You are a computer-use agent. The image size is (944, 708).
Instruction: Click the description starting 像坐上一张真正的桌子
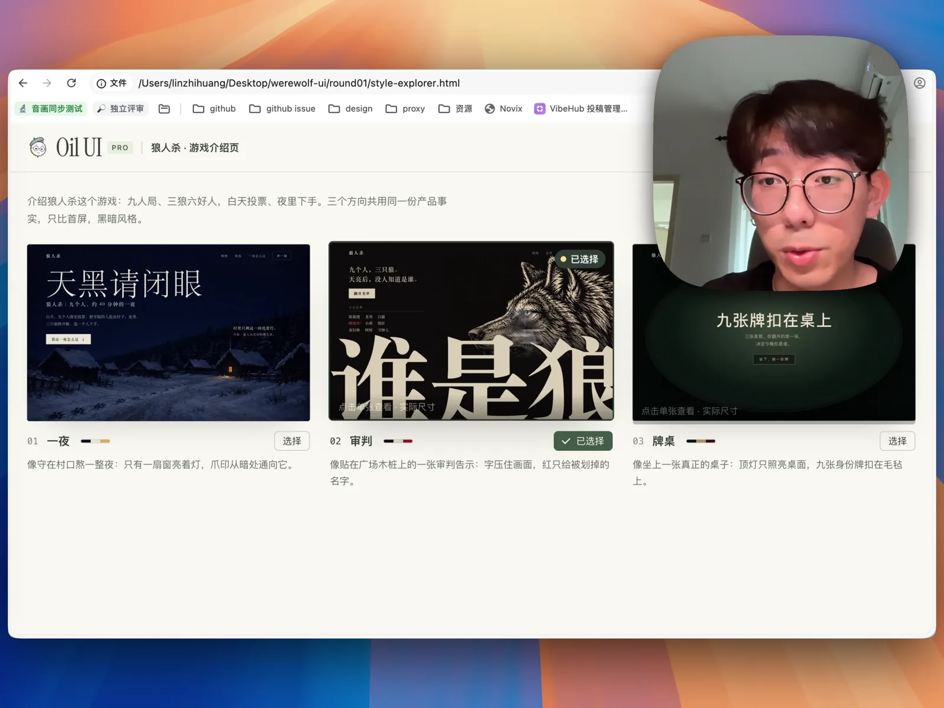click(x=768, y=473)
